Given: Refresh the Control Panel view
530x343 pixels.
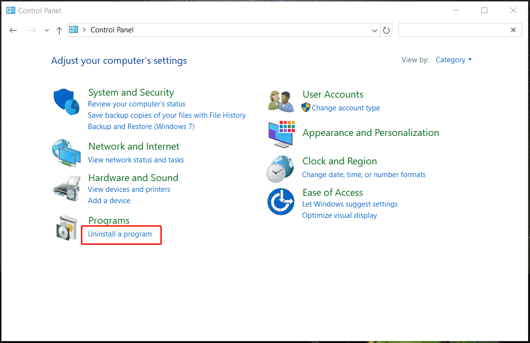Looking at the screenshot, I should click(386, 30).
